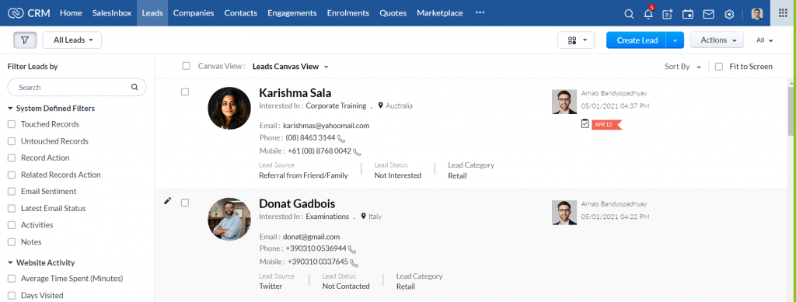Open the Leads Canvas View dropdown
796x302 pixels.
[x=291, y=67]
